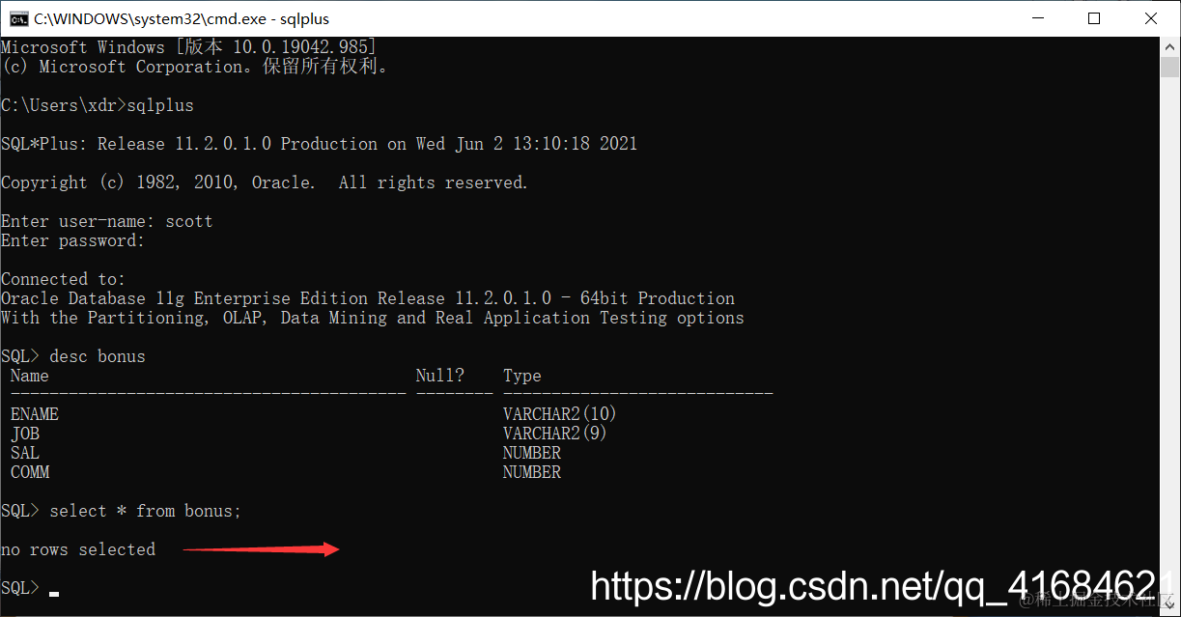The image size is (1181, 617).
Task: Maximize the cmd.exe window
Action: pyautogui.click(x=1093, y=18)
